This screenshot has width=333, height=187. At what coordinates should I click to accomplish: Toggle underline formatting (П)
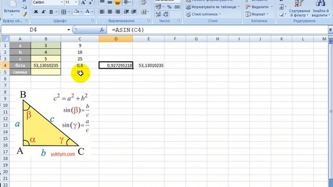tap(51, 12)
